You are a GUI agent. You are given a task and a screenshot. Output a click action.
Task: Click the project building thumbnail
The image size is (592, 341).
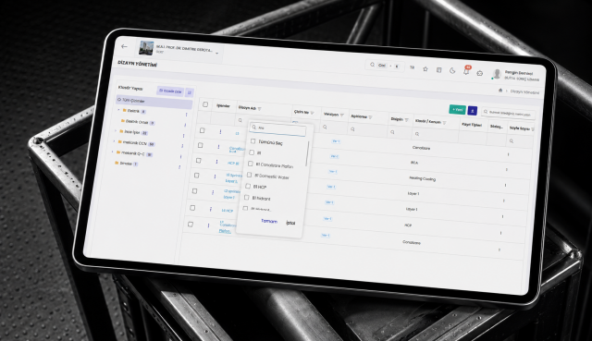(x=146, y=48)
